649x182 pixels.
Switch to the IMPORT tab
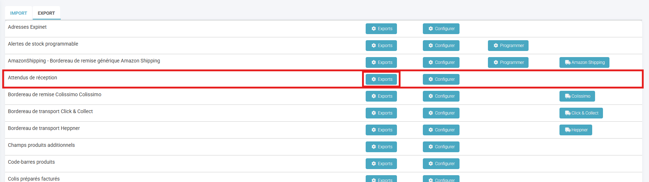pos(18,13)
